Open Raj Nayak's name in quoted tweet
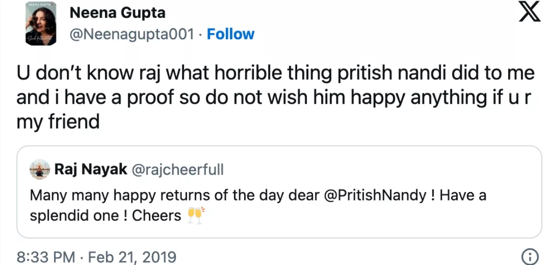This screenshot has width=553, height=265. click(x=91, y=170)
